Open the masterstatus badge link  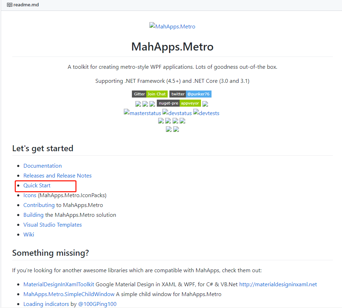click(142, 113)
